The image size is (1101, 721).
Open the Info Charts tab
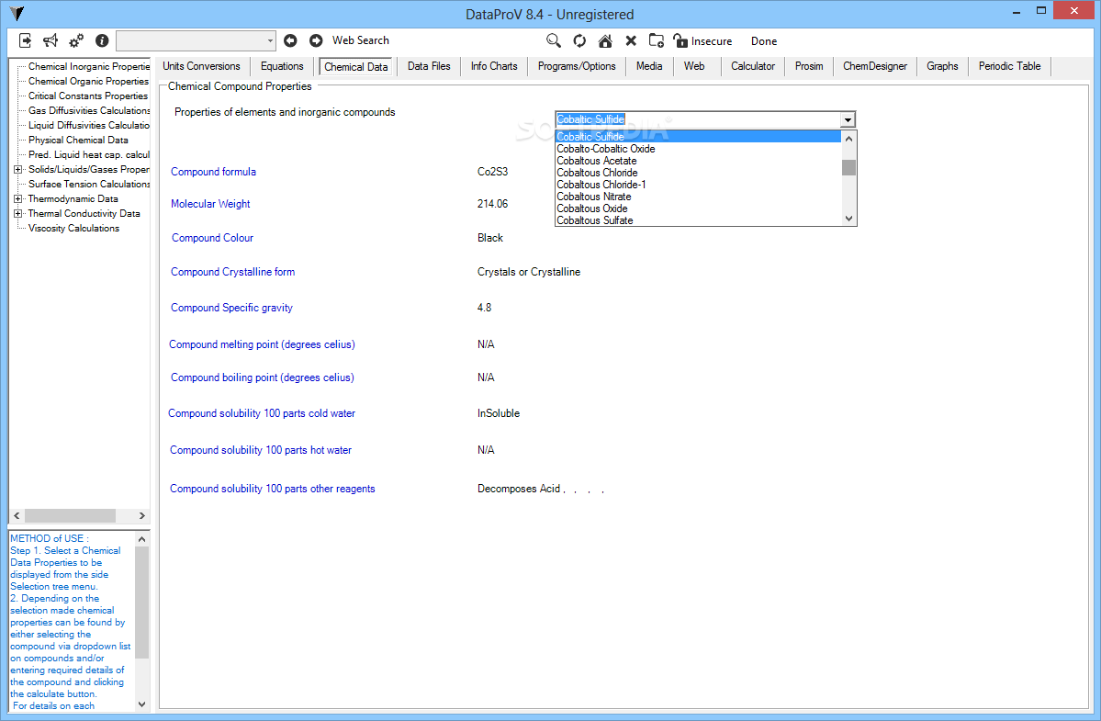494,66
